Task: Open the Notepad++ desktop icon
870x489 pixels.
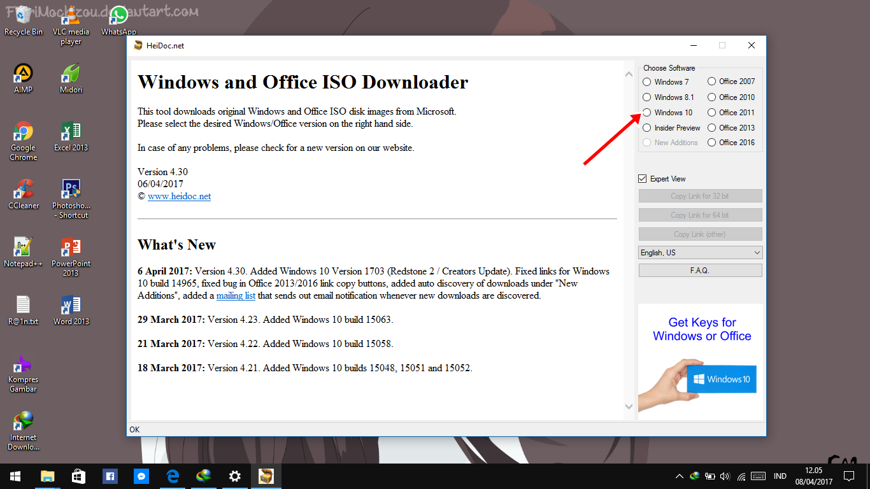Action: [24, 248]
